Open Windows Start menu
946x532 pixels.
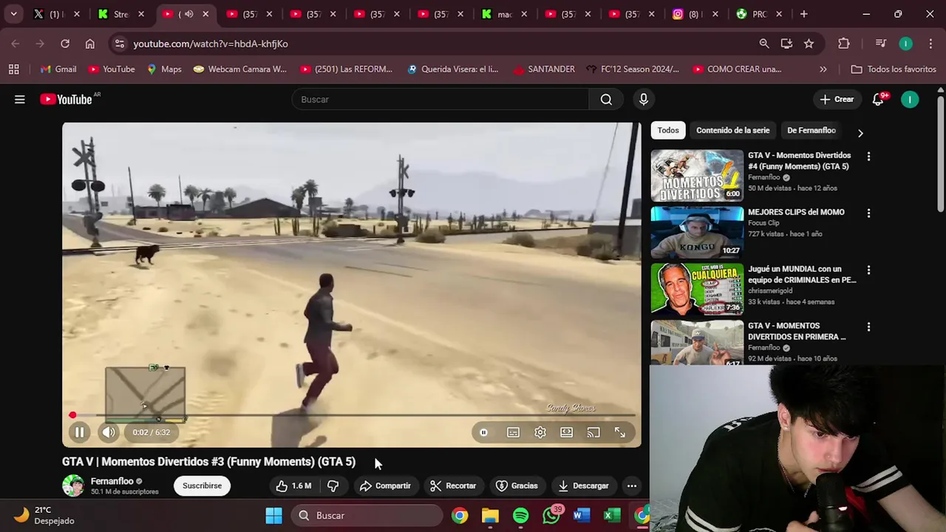coord(273,515)
